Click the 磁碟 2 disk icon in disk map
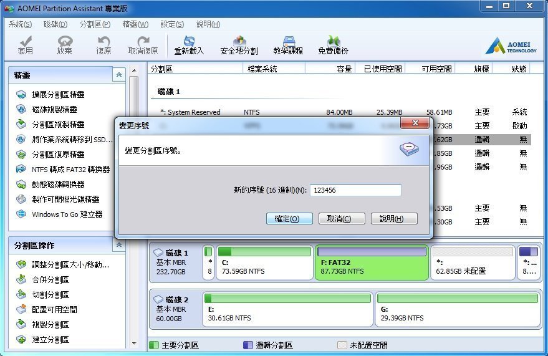Screen dimensions: 548x356 pyautogui.click(x=158, y=299)
